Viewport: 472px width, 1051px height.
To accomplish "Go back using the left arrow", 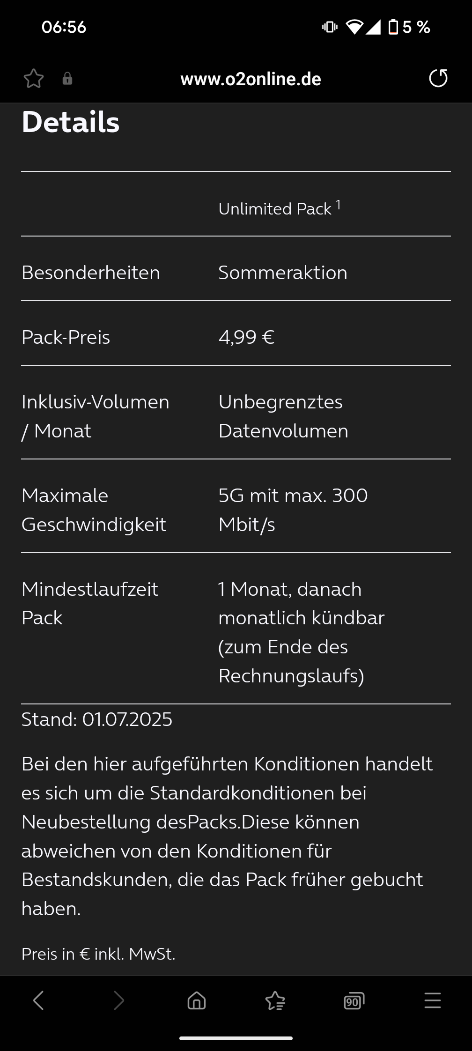I will (38, 1000).
